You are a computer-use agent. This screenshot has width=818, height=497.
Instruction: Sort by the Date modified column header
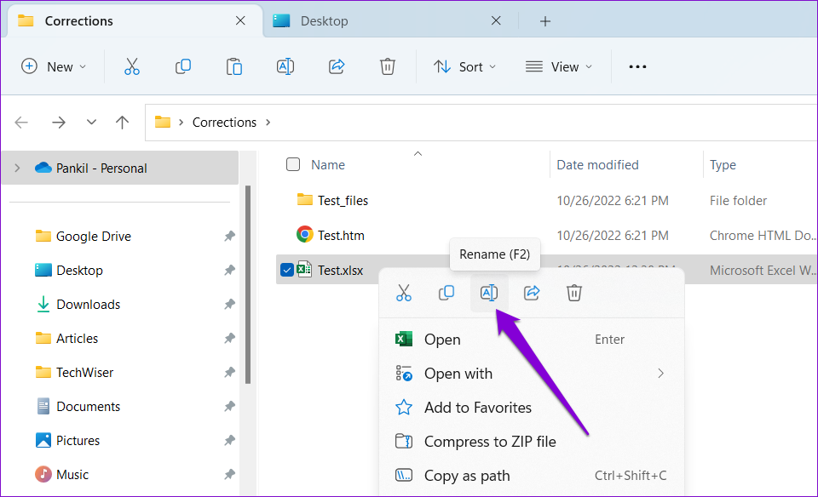coord(597,165)
